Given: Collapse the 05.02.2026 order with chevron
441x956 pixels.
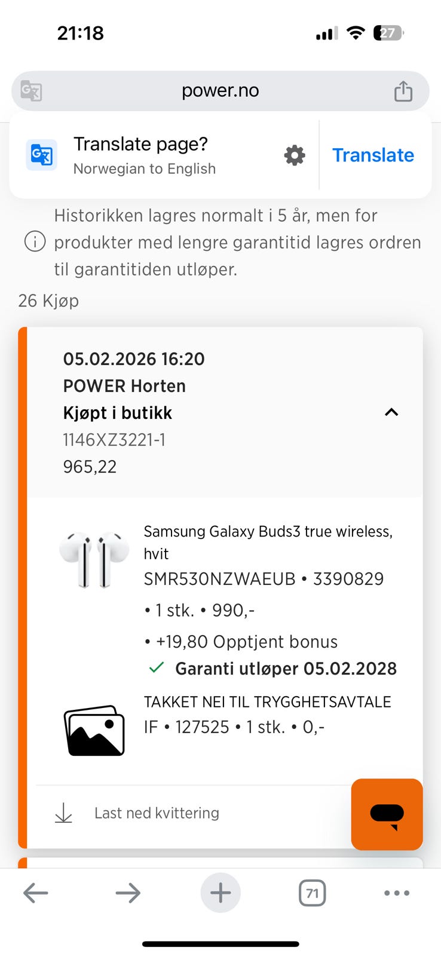Looking at the screenshot, I should coord(391,412).
